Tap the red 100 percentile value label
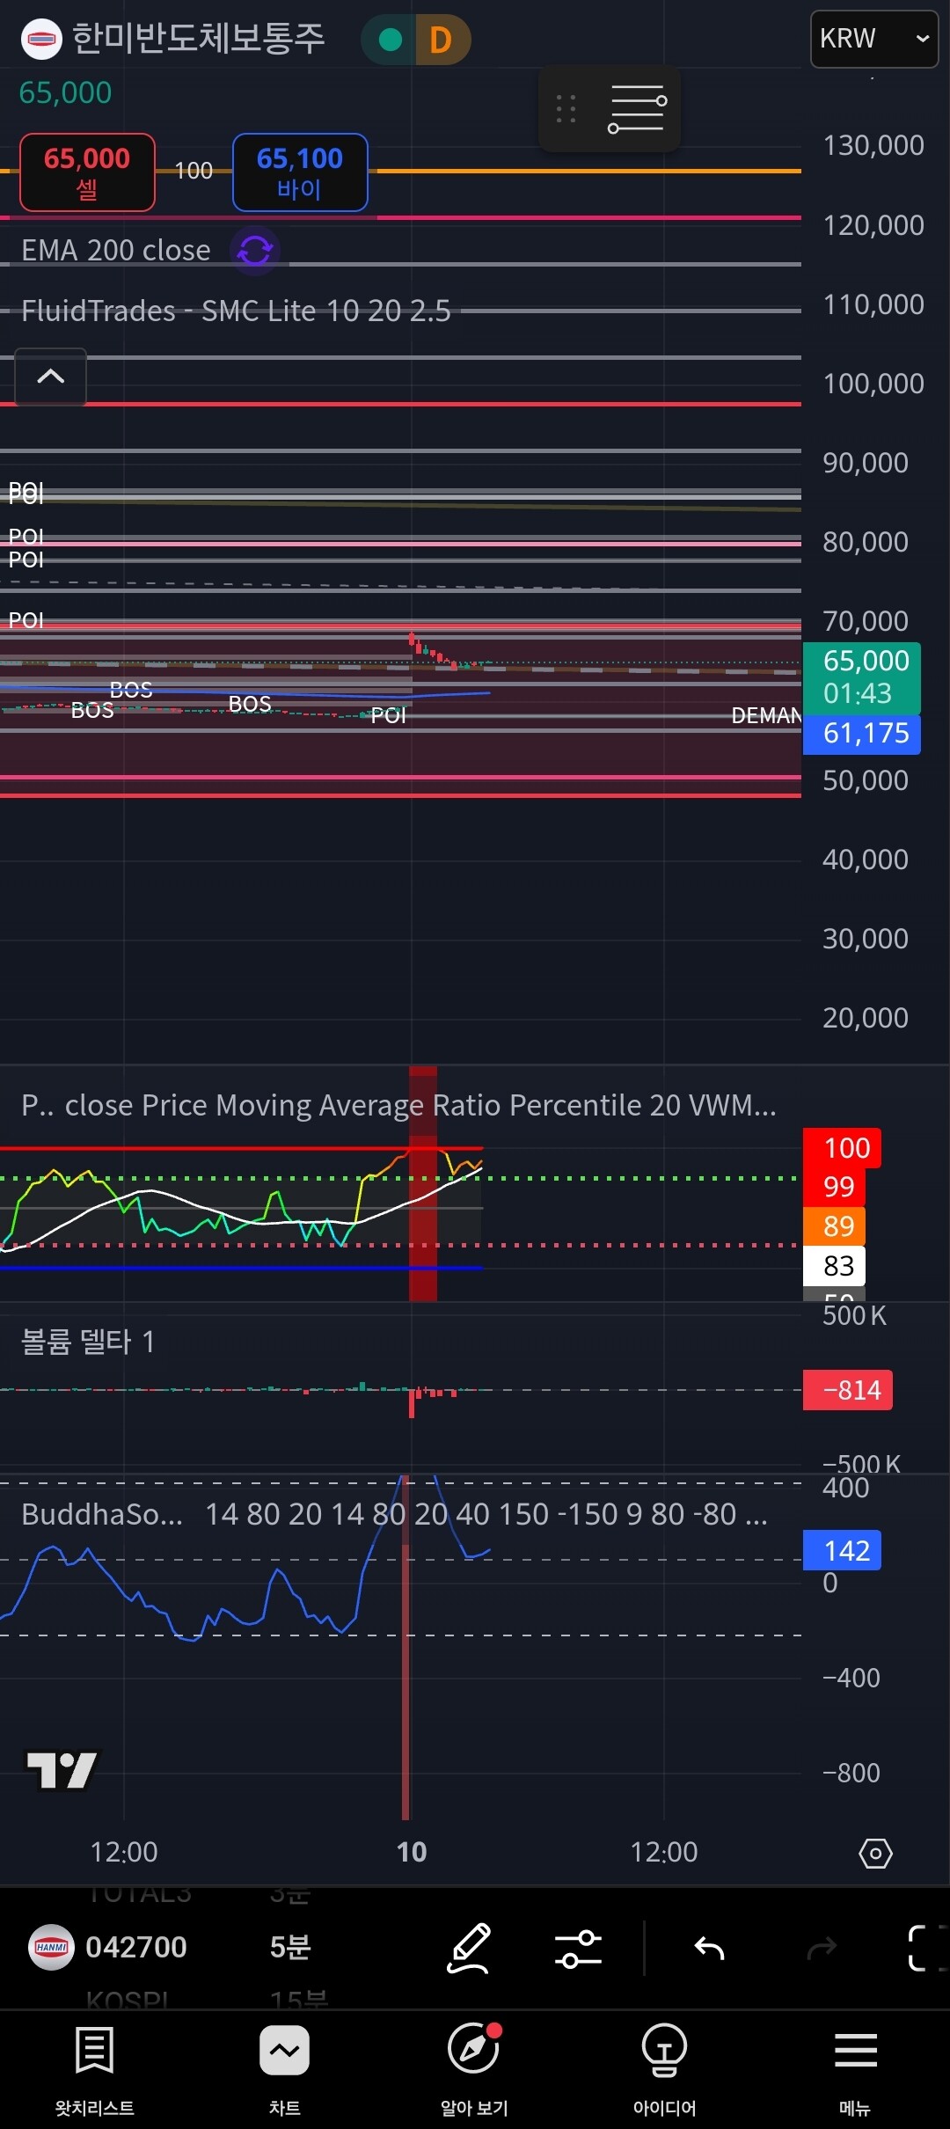The height and width of the screenshot is (2129, 950). pos(842,1148)
